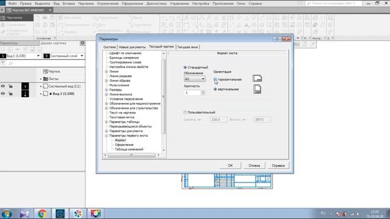This screenshot has height=219, width=390.
Task: Click the portrait sheet orientation icon
Action: click(x=257, y=89)
